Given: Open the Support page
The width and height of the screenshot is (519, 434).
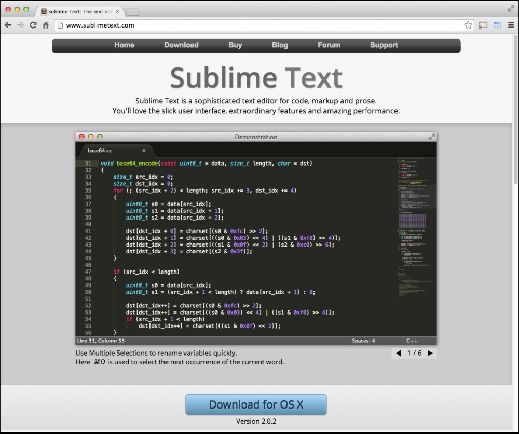Looking at the screenshot, I should click(x=384, y=45).
